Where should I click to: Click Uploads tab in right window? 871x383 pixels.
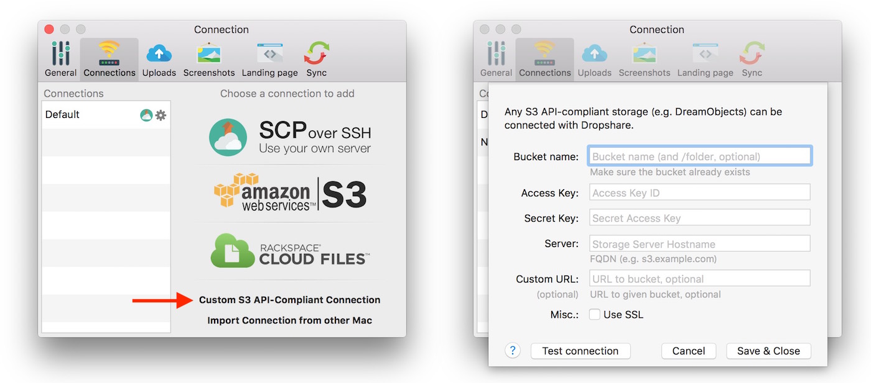pyautogui.click(x=595, y=60)
